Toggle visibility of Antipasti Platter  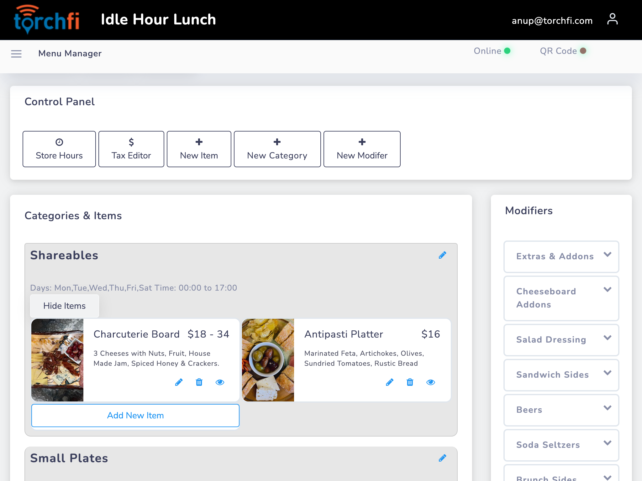(431, 382)
